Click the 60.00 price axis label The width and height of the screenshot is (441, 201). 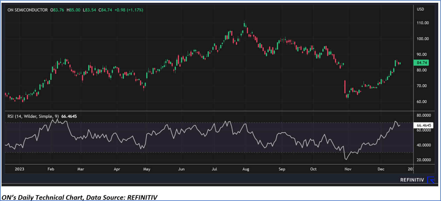click(x=421, y=101)
